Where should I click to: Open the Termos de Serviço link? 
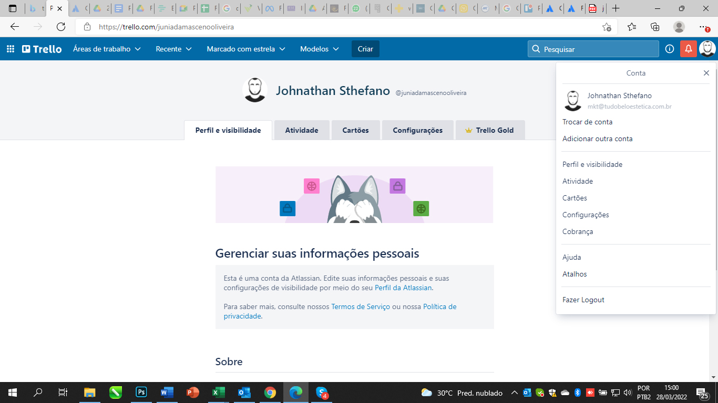pos(361,306)
